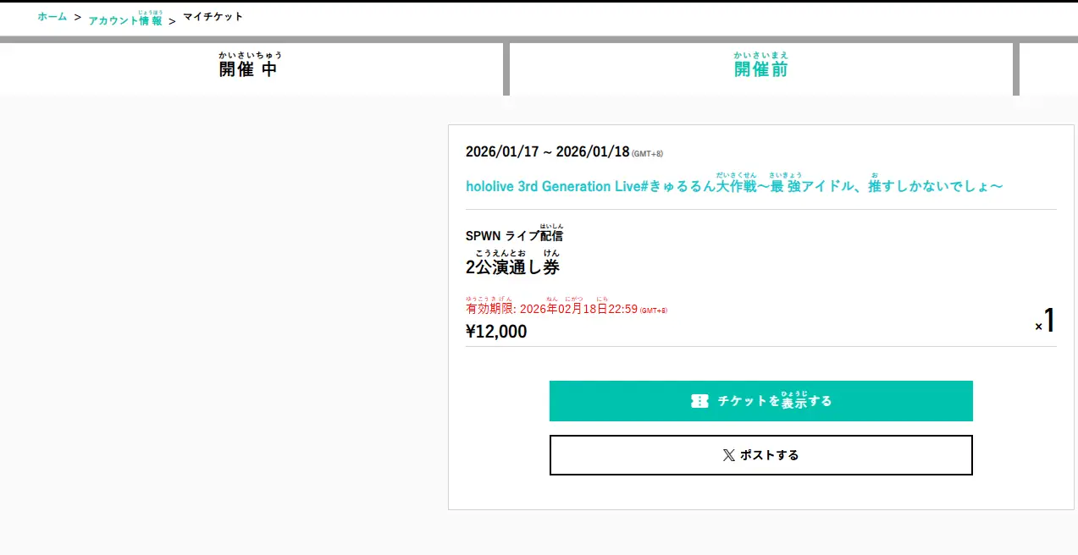Viewport: 1078px width, 555px height.
Task: Click the ×1 ticket quantity
Action: [x=1045, y=321]
